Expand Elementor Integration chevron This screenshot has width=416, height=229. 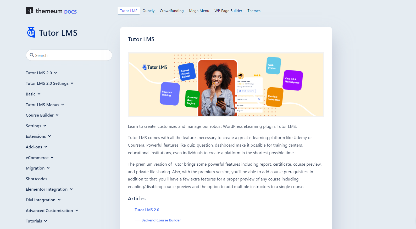[x=71, y=189]
